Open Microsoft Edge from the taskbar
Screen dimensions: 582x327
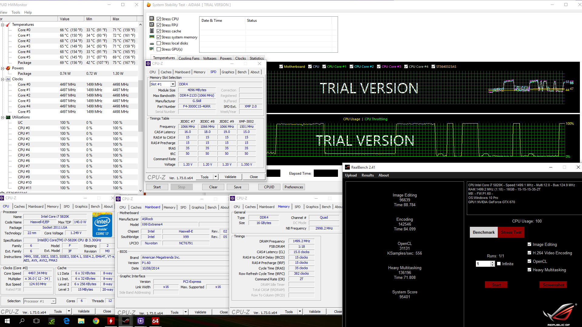pyautogui.click(x=67, y=321)
